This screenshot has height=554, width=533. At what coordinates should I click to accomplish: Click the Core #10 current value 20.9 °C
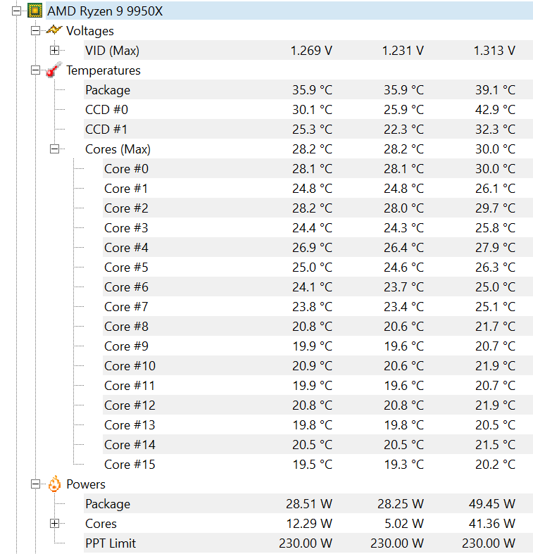312,365
